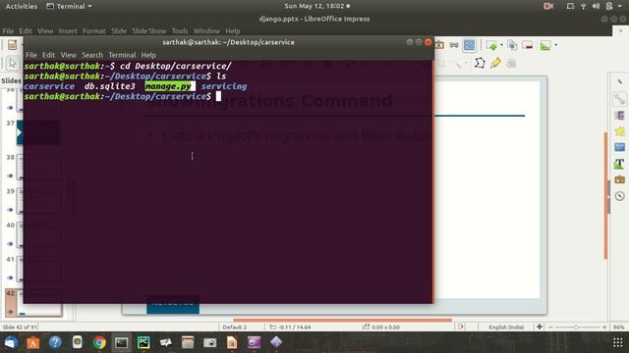
Task: Show applications grid button
Action: coord(618,342)
